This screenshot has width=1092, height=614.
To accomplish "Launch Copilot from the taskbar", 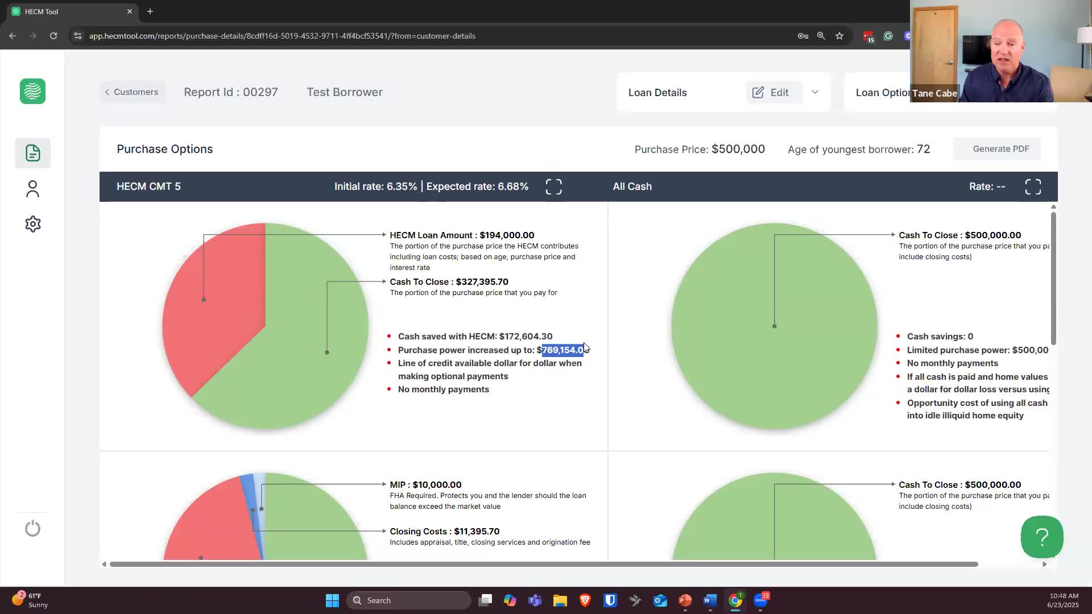I will tap(510, 600).
